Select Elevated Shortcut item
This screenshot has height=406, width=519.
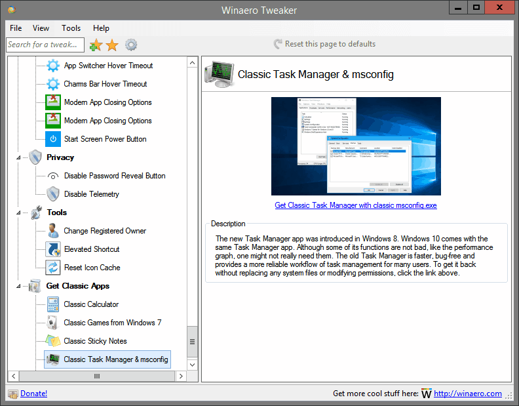pos(92,249)
